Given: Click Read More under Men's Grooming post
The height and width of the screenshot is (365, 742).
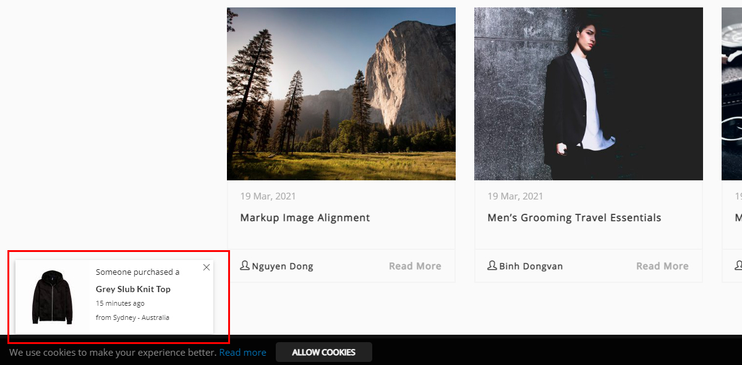Looking at the screenshot, I should (x=662, y=266).
